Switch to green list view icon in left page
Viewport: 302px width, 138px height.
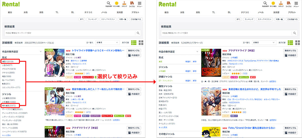pos(134,43)
